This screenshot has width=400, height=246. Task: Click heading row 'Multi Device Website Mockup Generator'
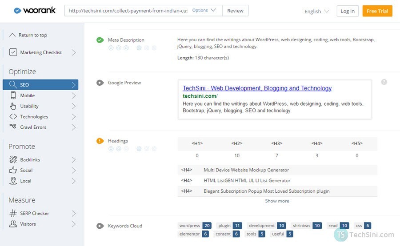coord(277,170)
